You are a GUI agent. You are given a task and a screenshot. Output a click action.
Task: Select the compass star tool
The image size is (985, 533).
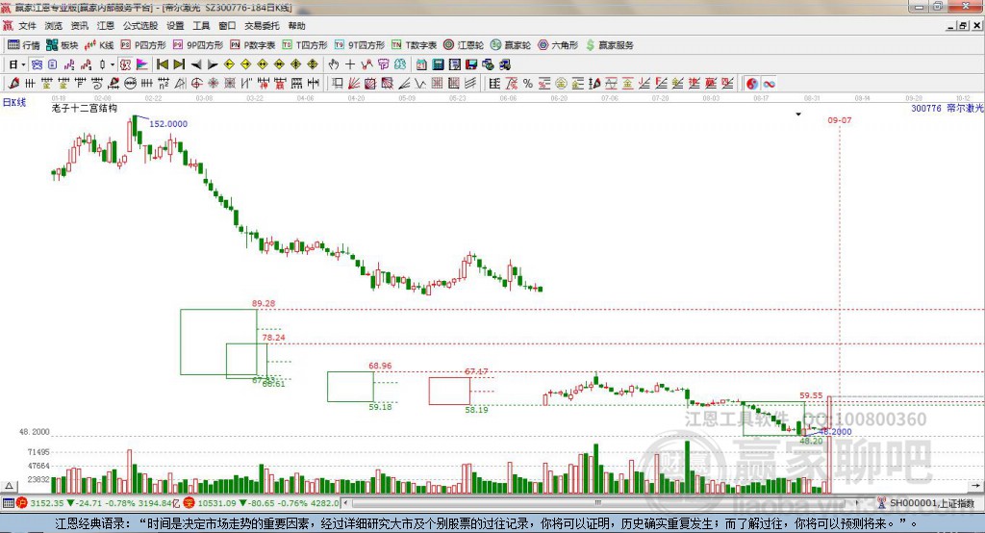pyautogui.click(x=214, y=83)
